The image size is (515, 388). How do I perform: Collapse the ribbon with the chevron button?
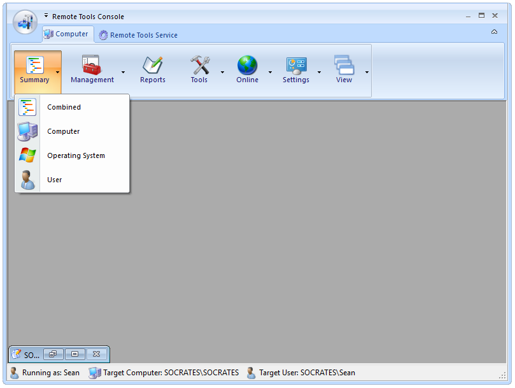click(494, 32)
